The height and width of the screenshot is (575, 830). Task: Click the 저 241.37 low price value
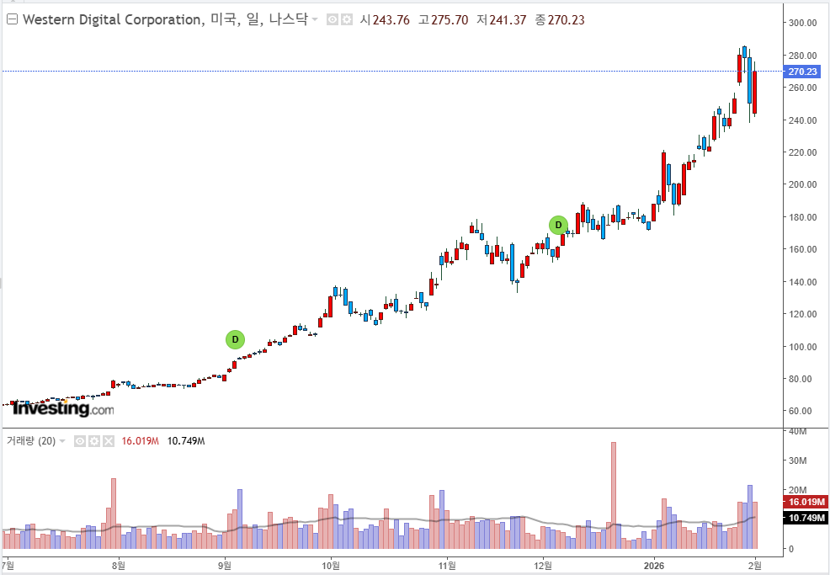[502, 20]
